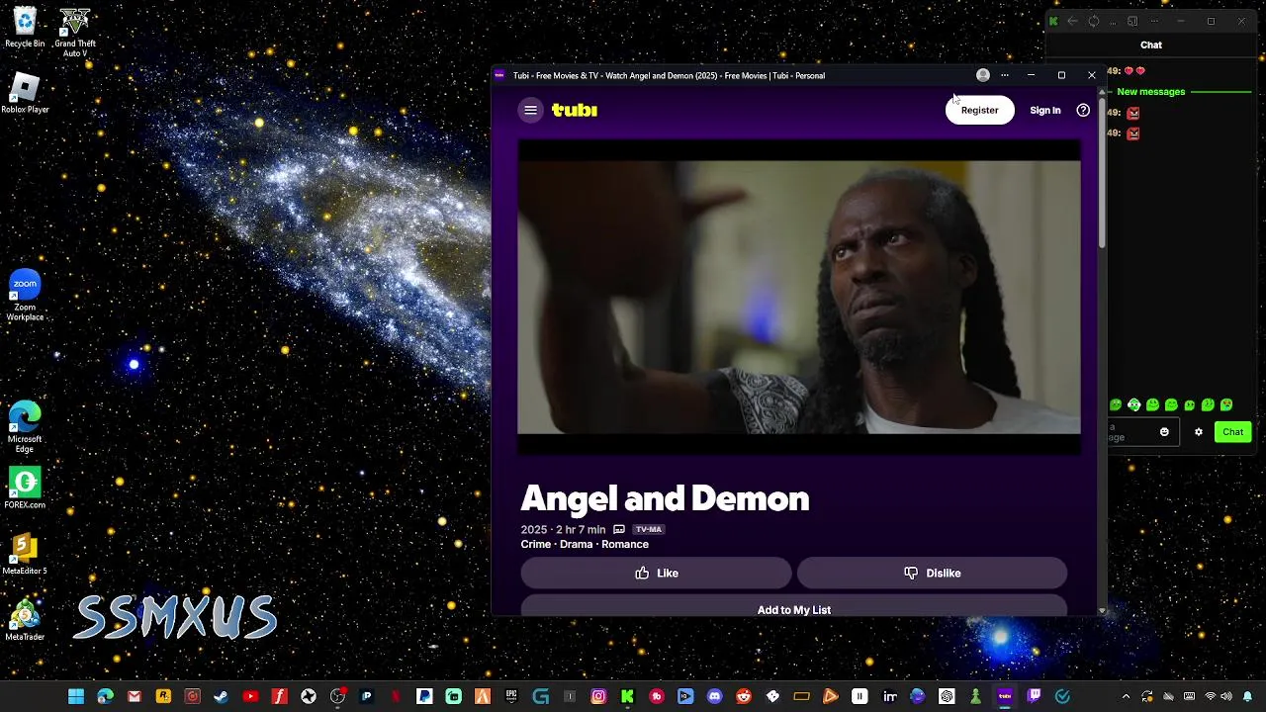Click the back arrow in Kick chat window
This screenshot has width=1266, height=712.
point(1073,21)
